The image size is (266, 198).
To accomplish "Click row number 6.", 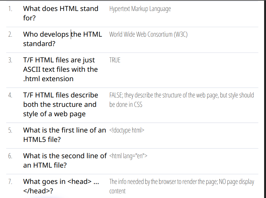I will pos(10,156).
